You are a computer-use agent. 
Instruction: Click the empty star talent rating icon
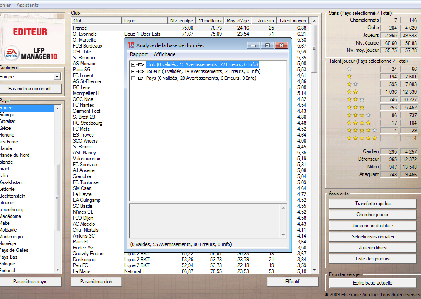point(349,69)
